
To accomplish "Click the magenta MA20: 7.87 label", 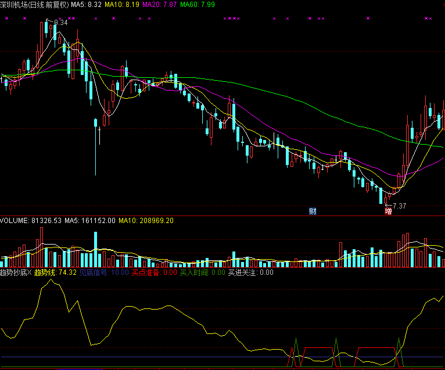I will (x=160, y=5).
